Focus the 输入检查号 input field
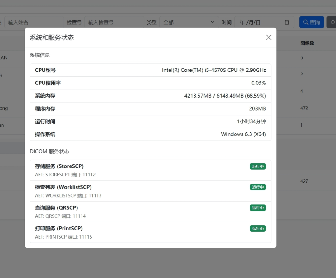The width and height of the screenshot is (336, 278). pos(114,22)
